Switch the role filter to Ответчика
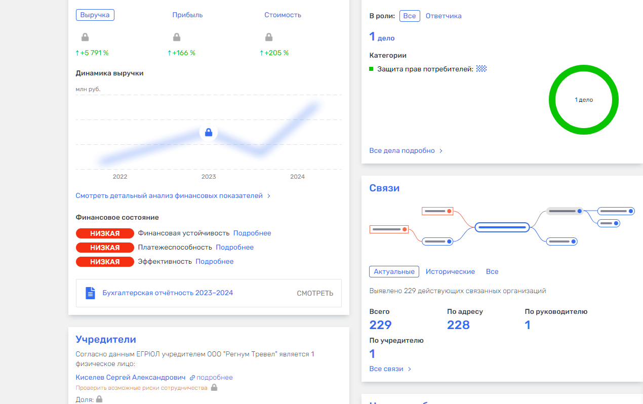This screenshot has width=643, height=404. click(x=443, y=16)
